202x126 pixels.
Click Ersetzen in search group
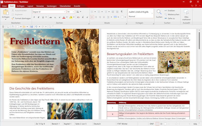[x=170, y=10]
